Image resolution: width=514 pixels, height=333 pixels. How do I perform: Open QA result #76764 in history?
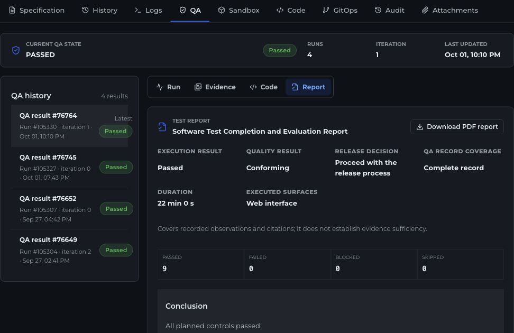69,126
